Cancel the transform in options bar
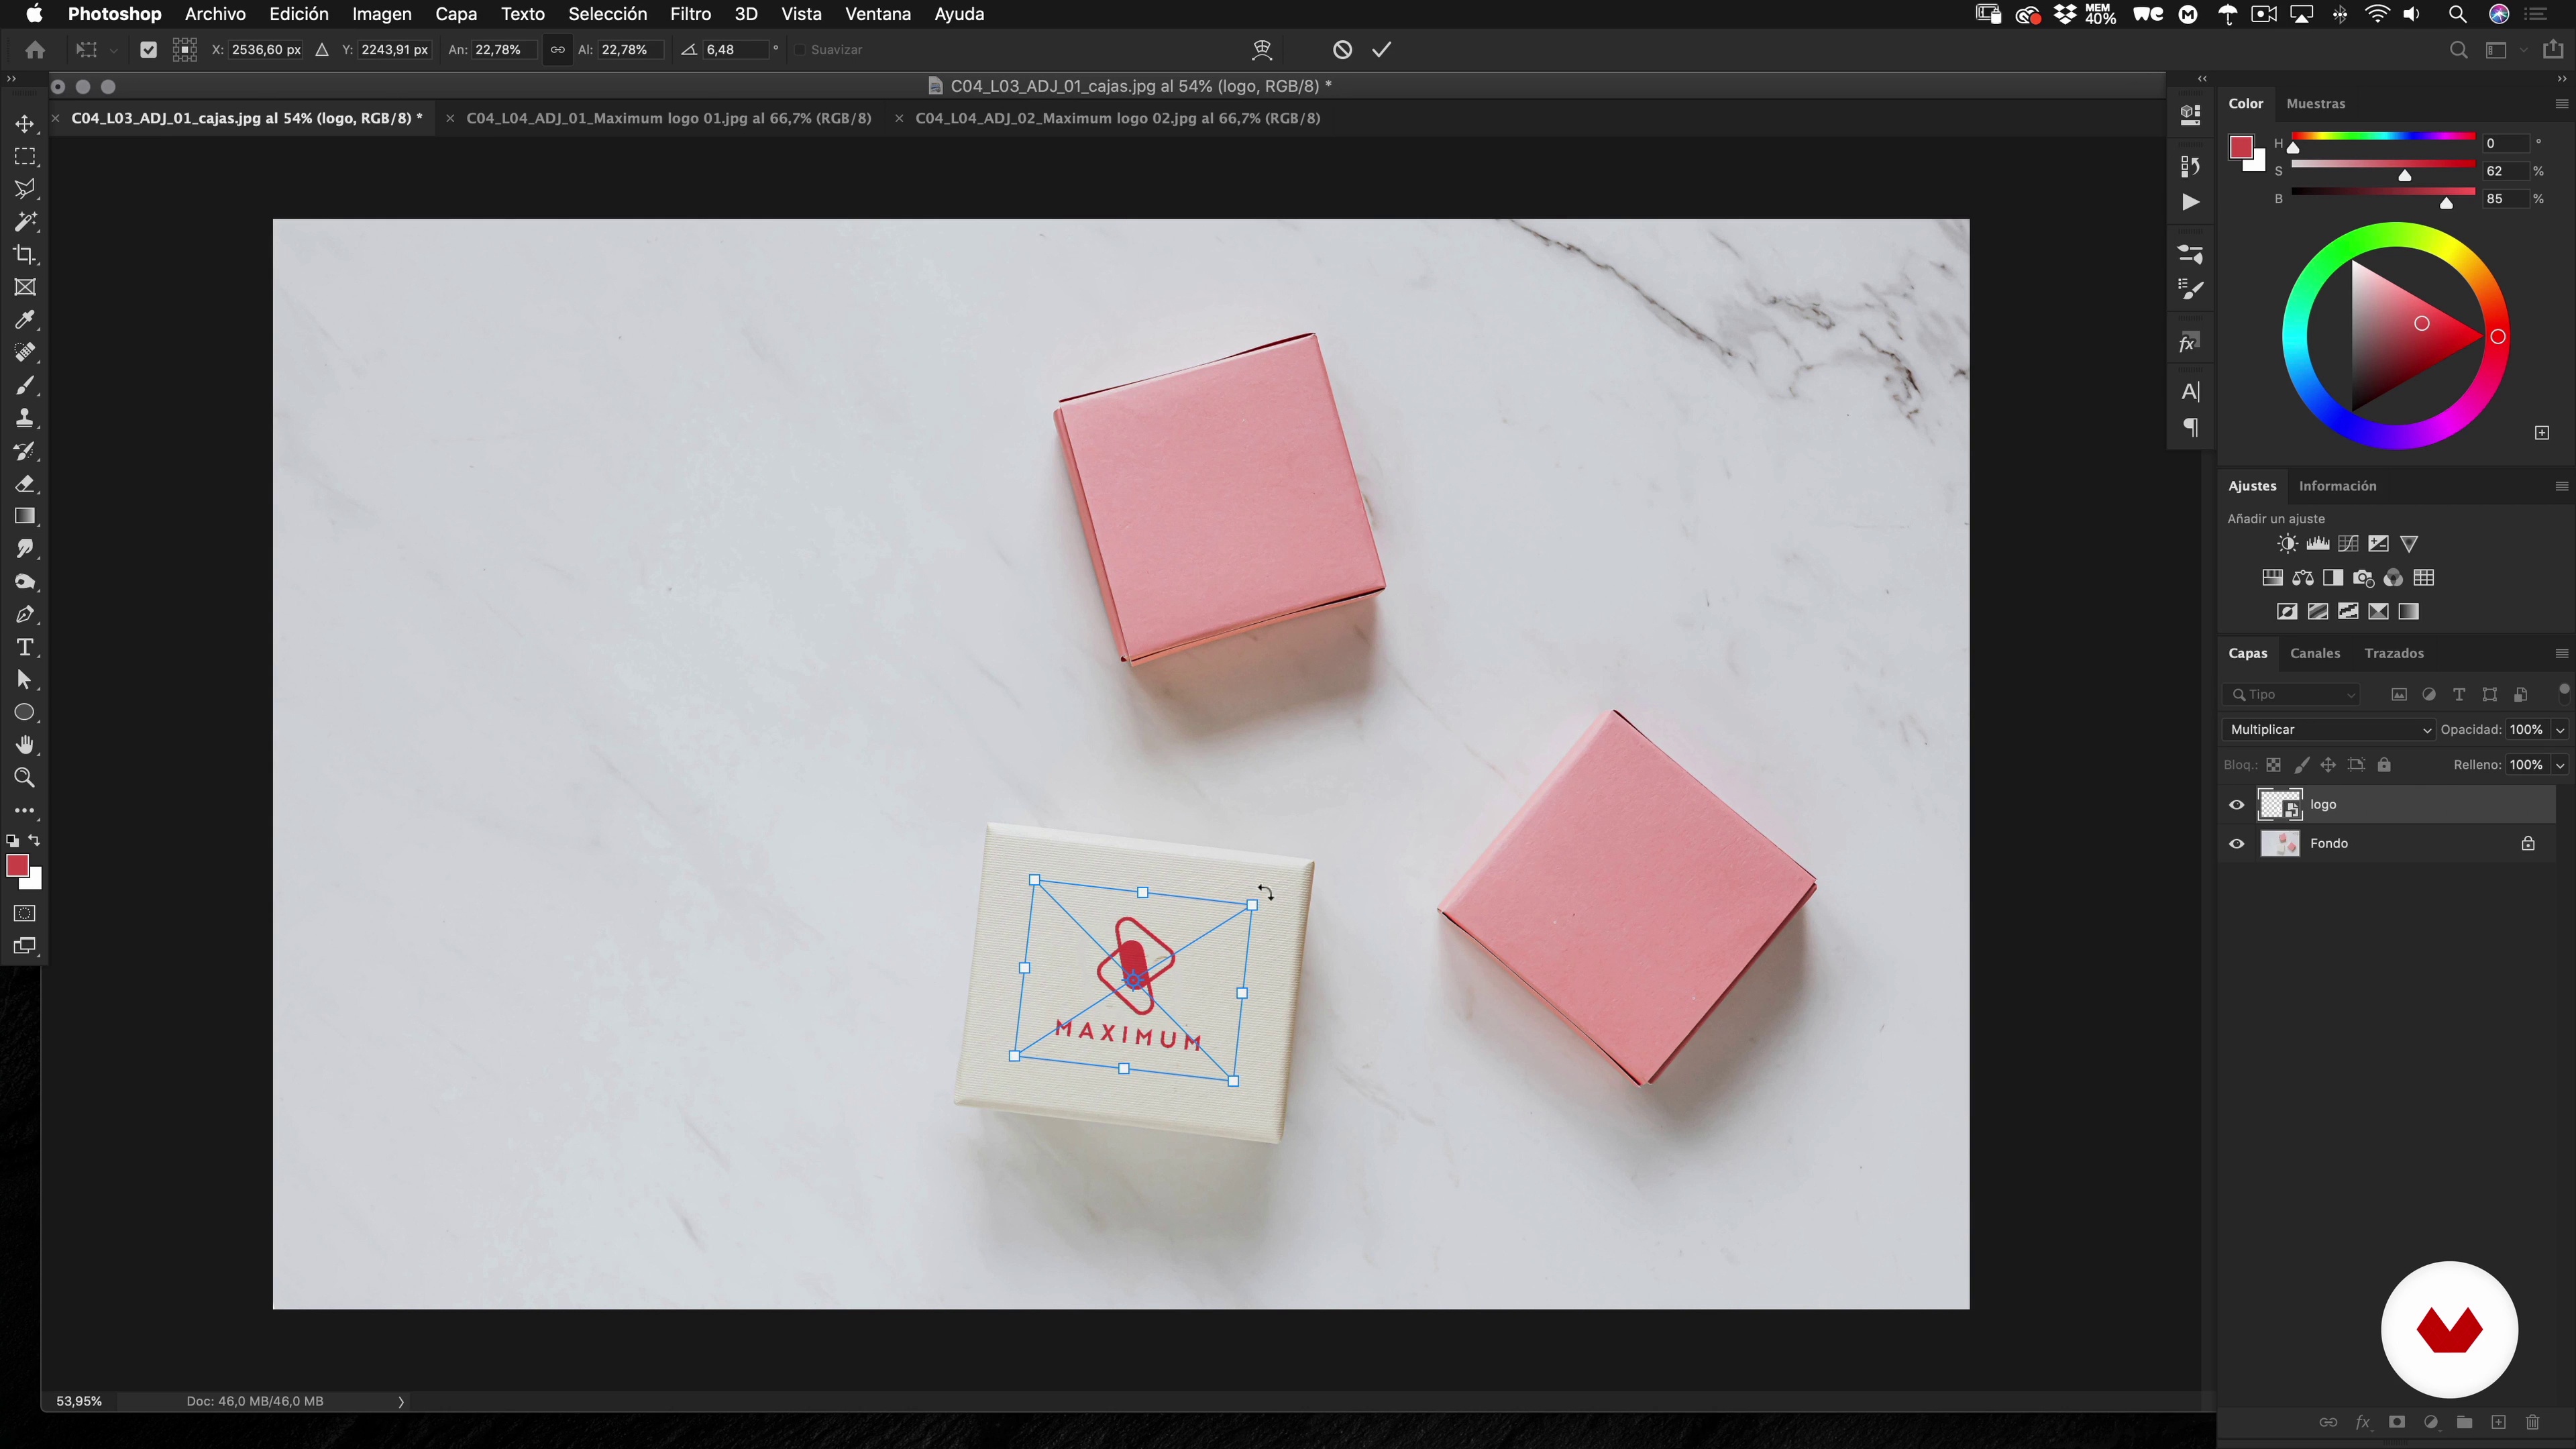Image resolution: width=2576 pixels, height=1449 pixels. coord(1342,50)
